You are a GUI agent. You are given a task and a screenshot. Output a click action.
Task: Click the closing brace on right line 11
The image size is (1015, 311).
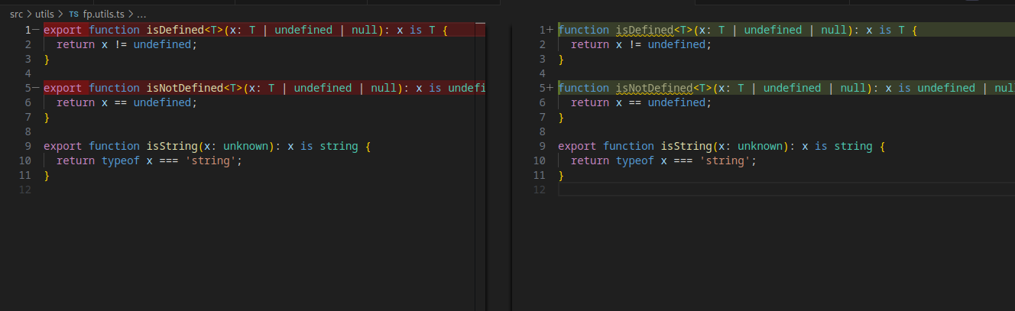[x=561, y=175]
